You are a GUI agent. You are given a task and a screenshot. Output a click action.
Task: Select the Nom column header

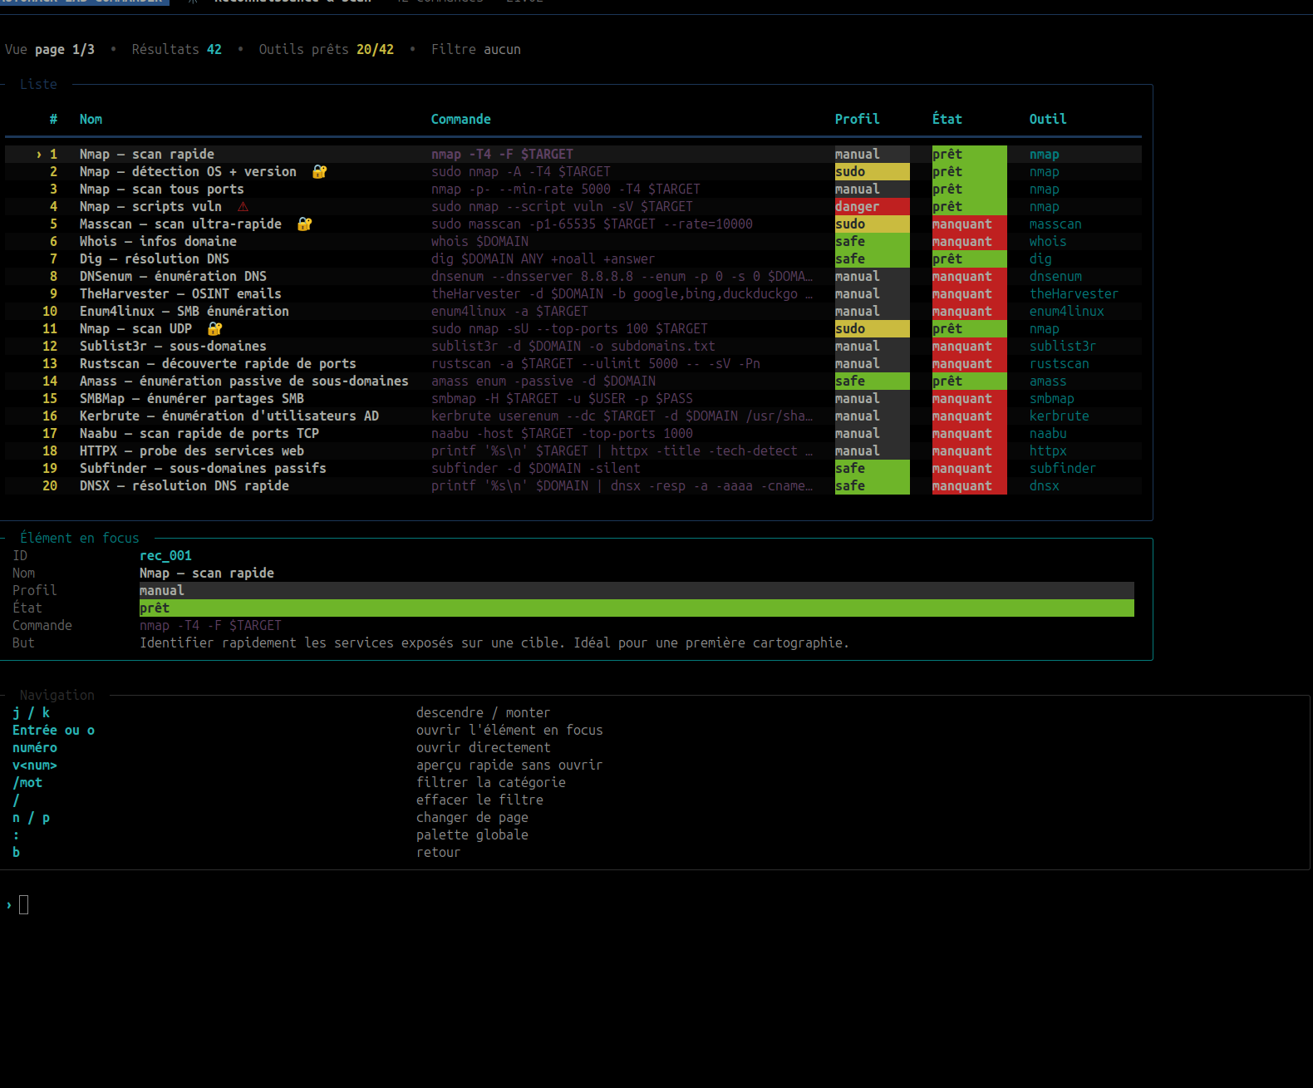click(x=91, y=120)
